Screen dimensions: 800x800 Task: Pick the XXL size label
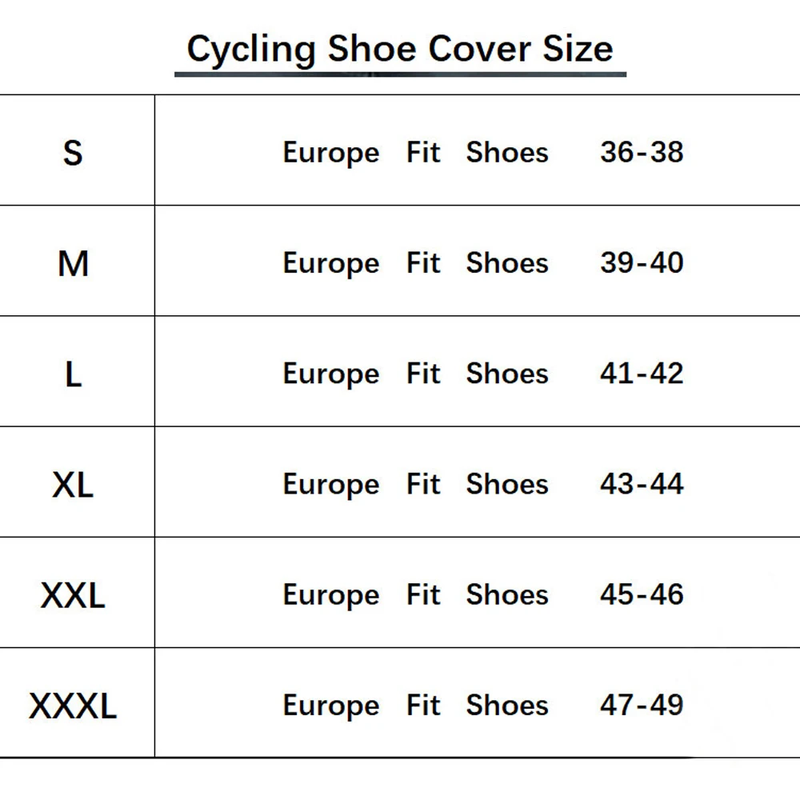click(x=73, y=595)
